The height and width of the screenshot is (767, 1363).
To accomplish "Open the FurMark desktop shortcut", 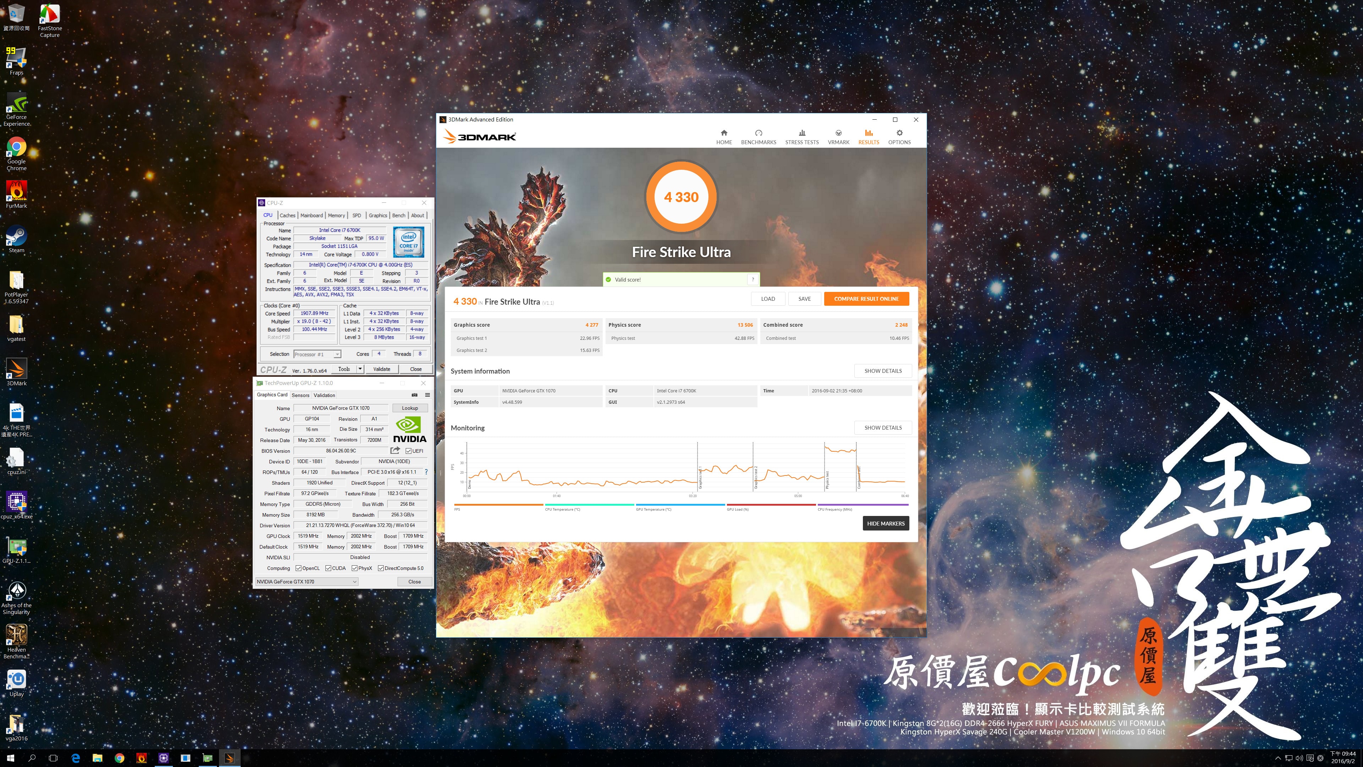I will tap(16, 194).
